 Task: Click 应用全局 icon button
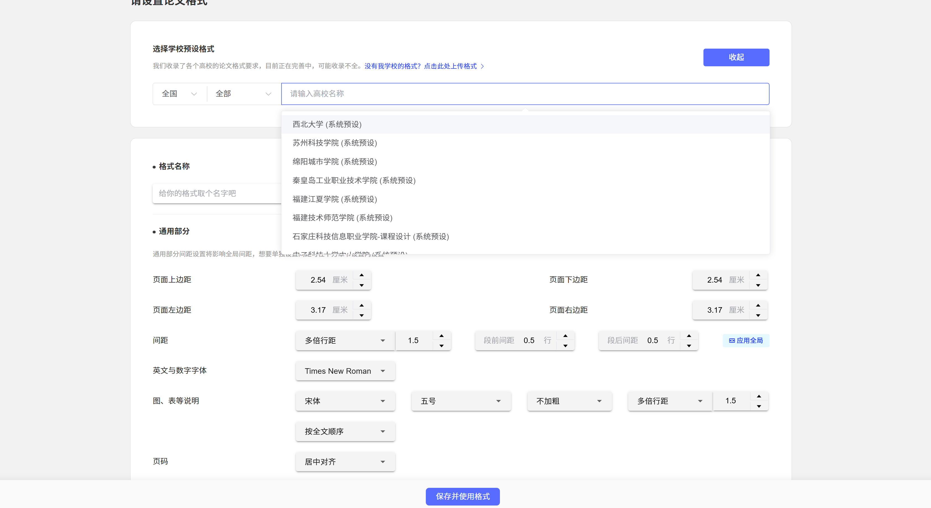coord(745,341)
